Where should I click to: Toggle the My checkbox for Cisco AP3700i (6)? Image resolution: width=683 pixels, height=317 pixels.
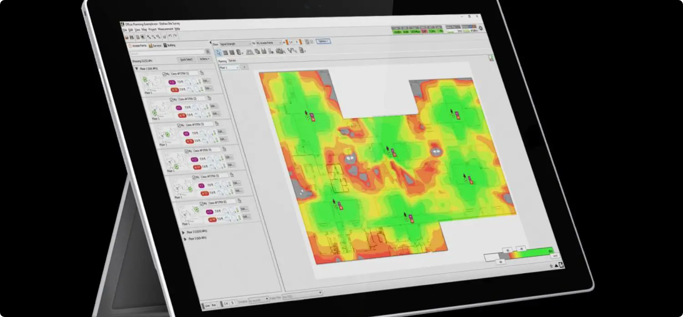coord(201,204)
